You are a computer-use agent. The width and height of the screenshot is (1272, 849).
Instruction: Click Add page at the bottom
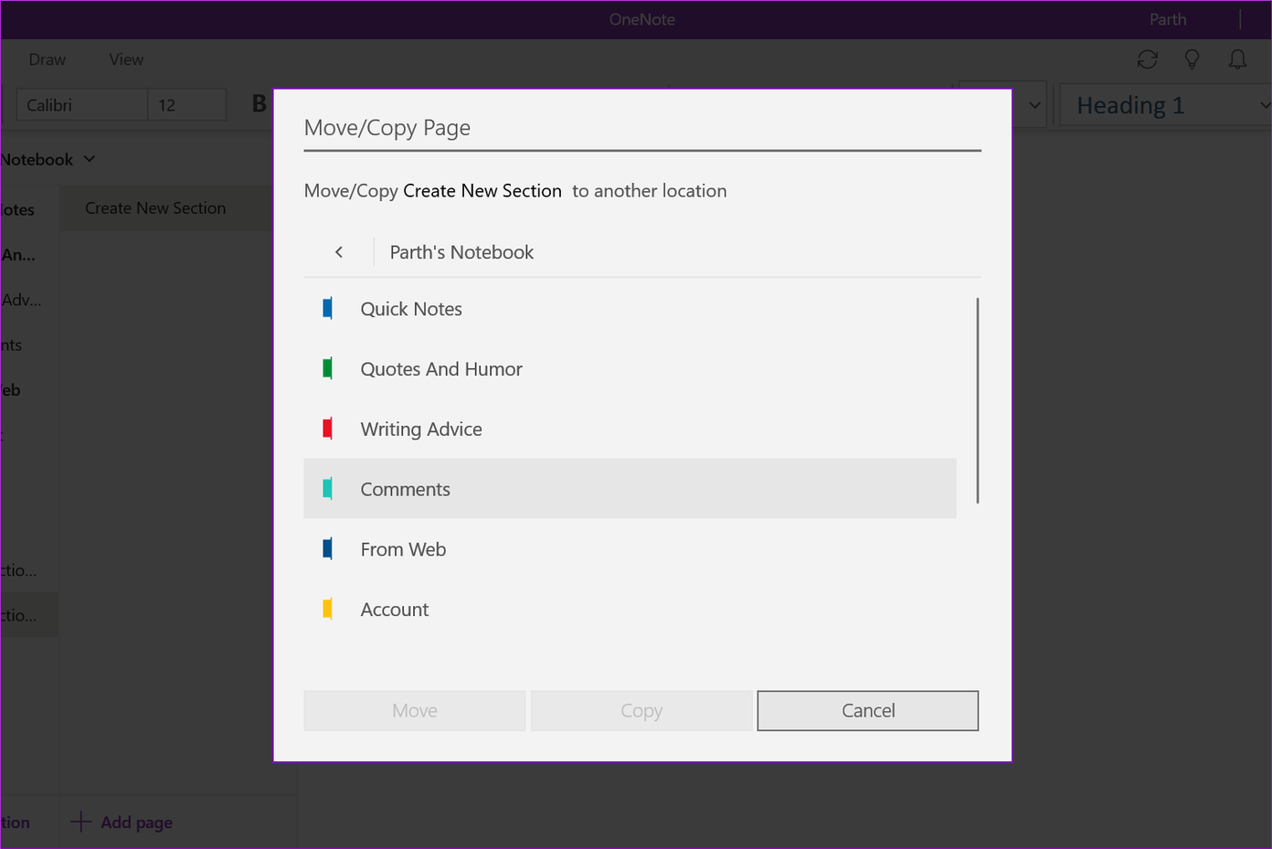pos(122,822)
